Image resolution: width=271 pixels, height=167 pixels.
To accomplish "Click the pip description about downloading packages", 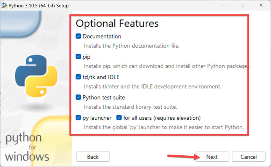I will [167, 66].
